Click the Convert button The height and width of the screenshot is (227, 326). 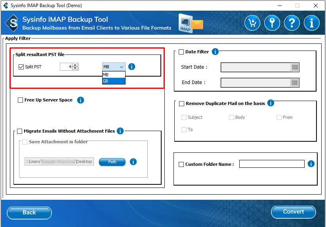(x=293, y=212)
